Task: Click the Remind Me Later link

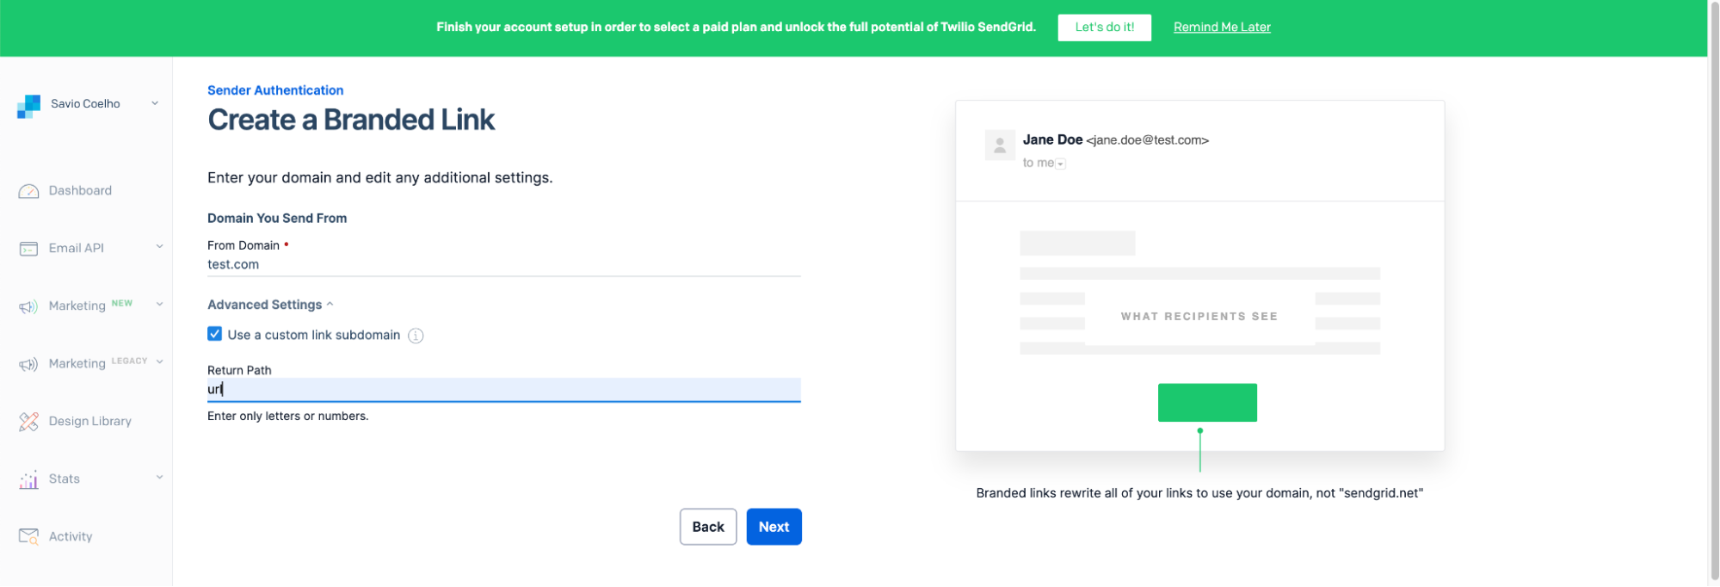Action: click(x=1222, y=28)
